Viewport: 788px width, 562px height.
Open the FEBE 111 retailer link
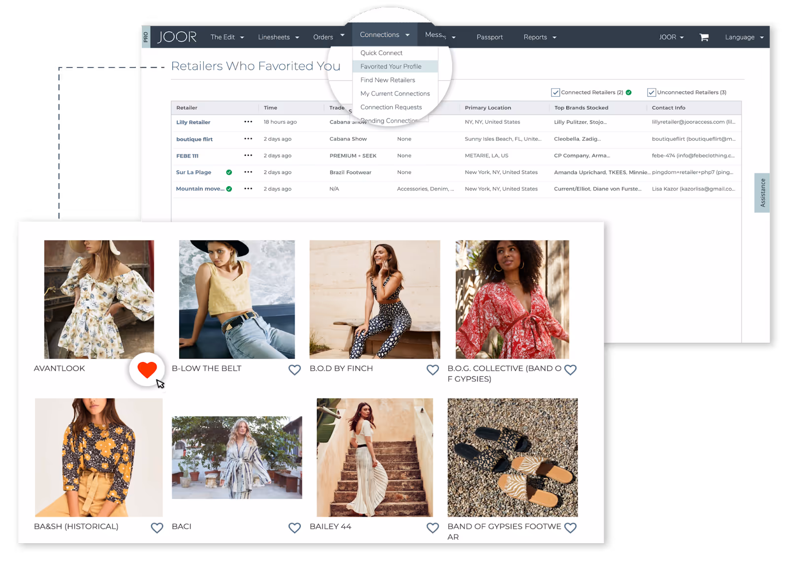click(x=187, y=156)
